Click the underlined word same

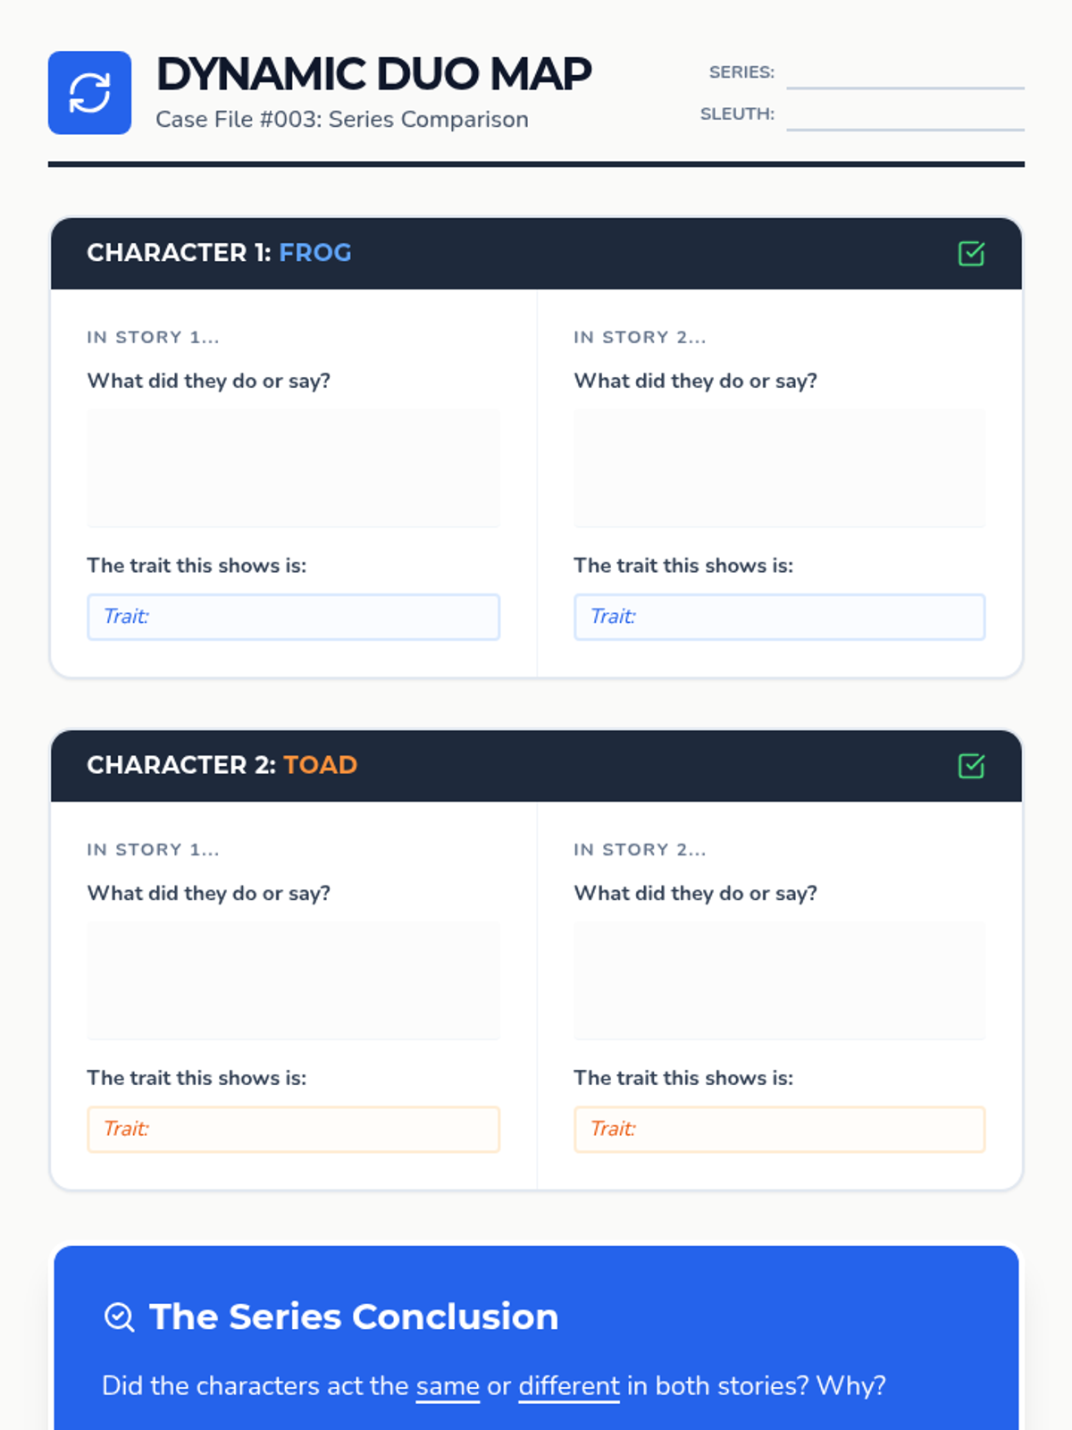[448, 1386]
